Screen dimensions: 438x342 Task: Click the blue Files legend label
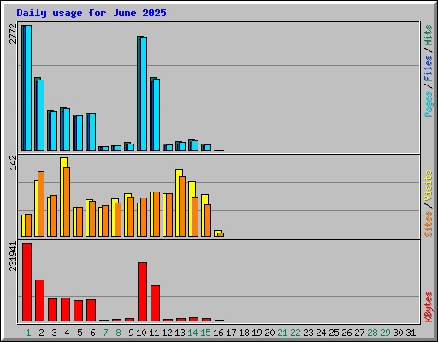point(428,68)
